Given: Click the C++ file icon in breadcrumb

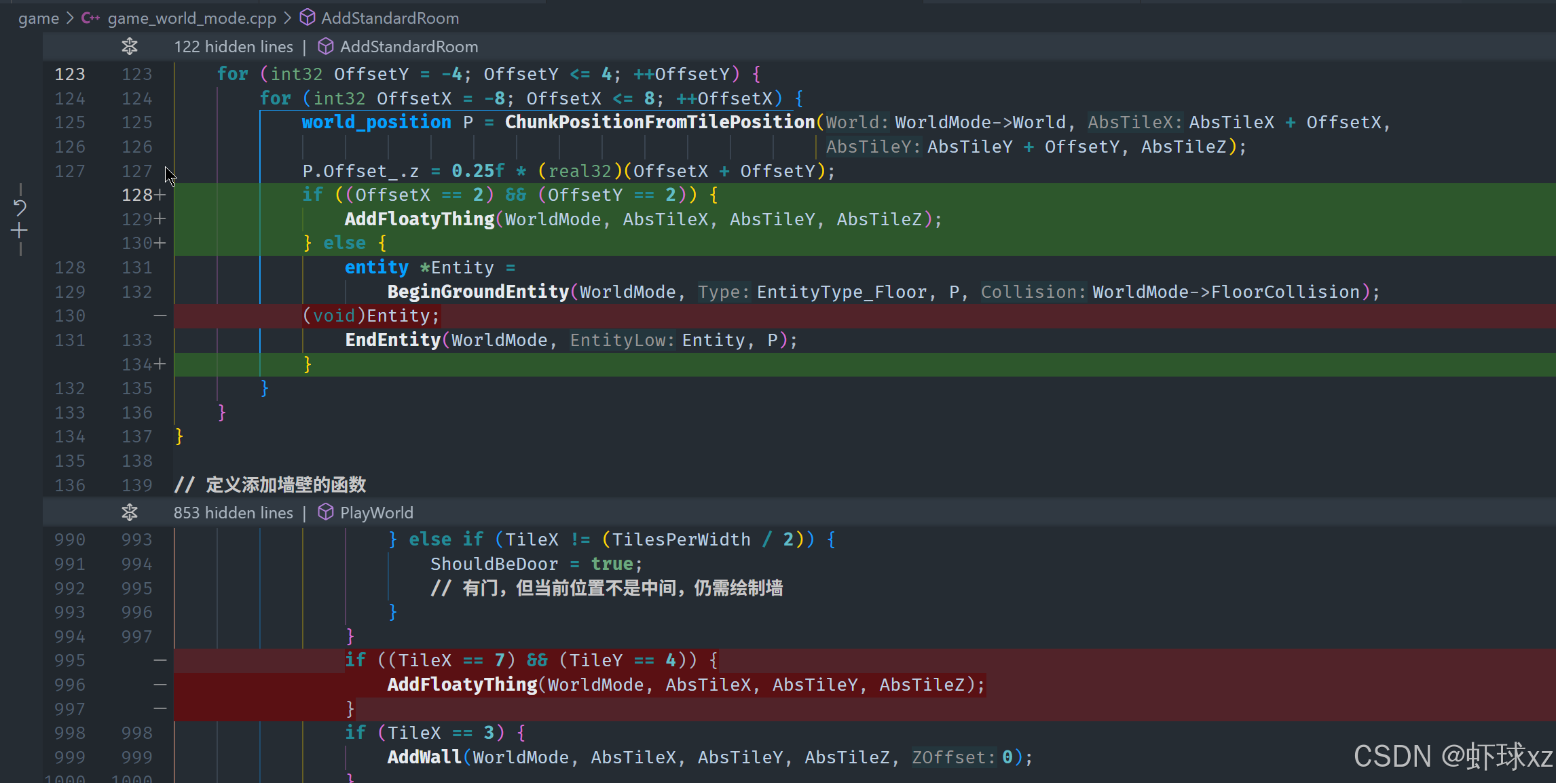Looking at the screenshot, I should tap(90, 18).
